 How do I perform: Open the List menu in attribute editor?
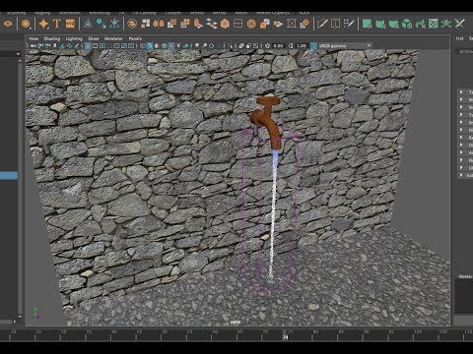pos(459,38)
